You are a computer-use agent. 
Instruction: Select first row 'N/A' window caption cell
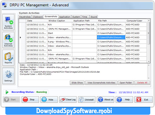click(60, 25)
